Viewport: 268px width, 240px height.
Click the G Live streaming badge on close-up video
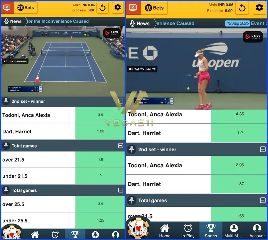tap(253, 37)
